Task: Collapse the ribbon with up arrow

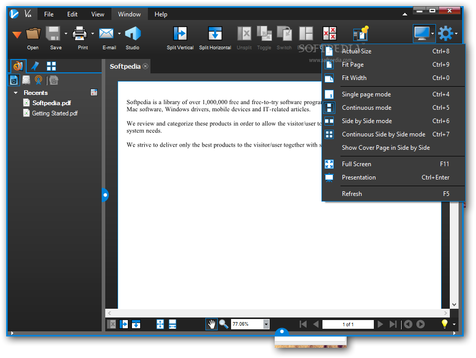Action: (x=405, y=14)
